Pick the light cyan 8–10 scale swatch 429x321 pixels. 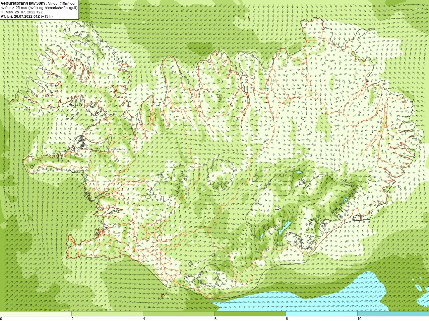point(321,314)
